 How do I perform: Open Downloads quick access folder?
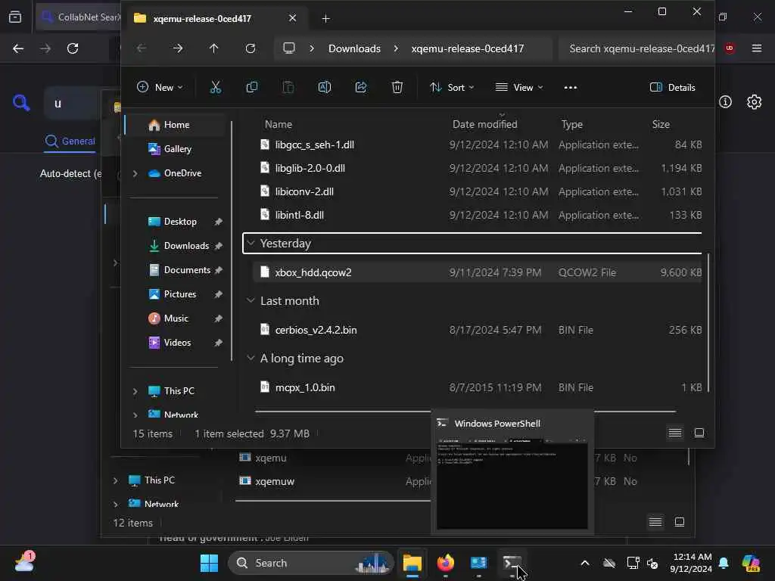click(x=186, y=246)
